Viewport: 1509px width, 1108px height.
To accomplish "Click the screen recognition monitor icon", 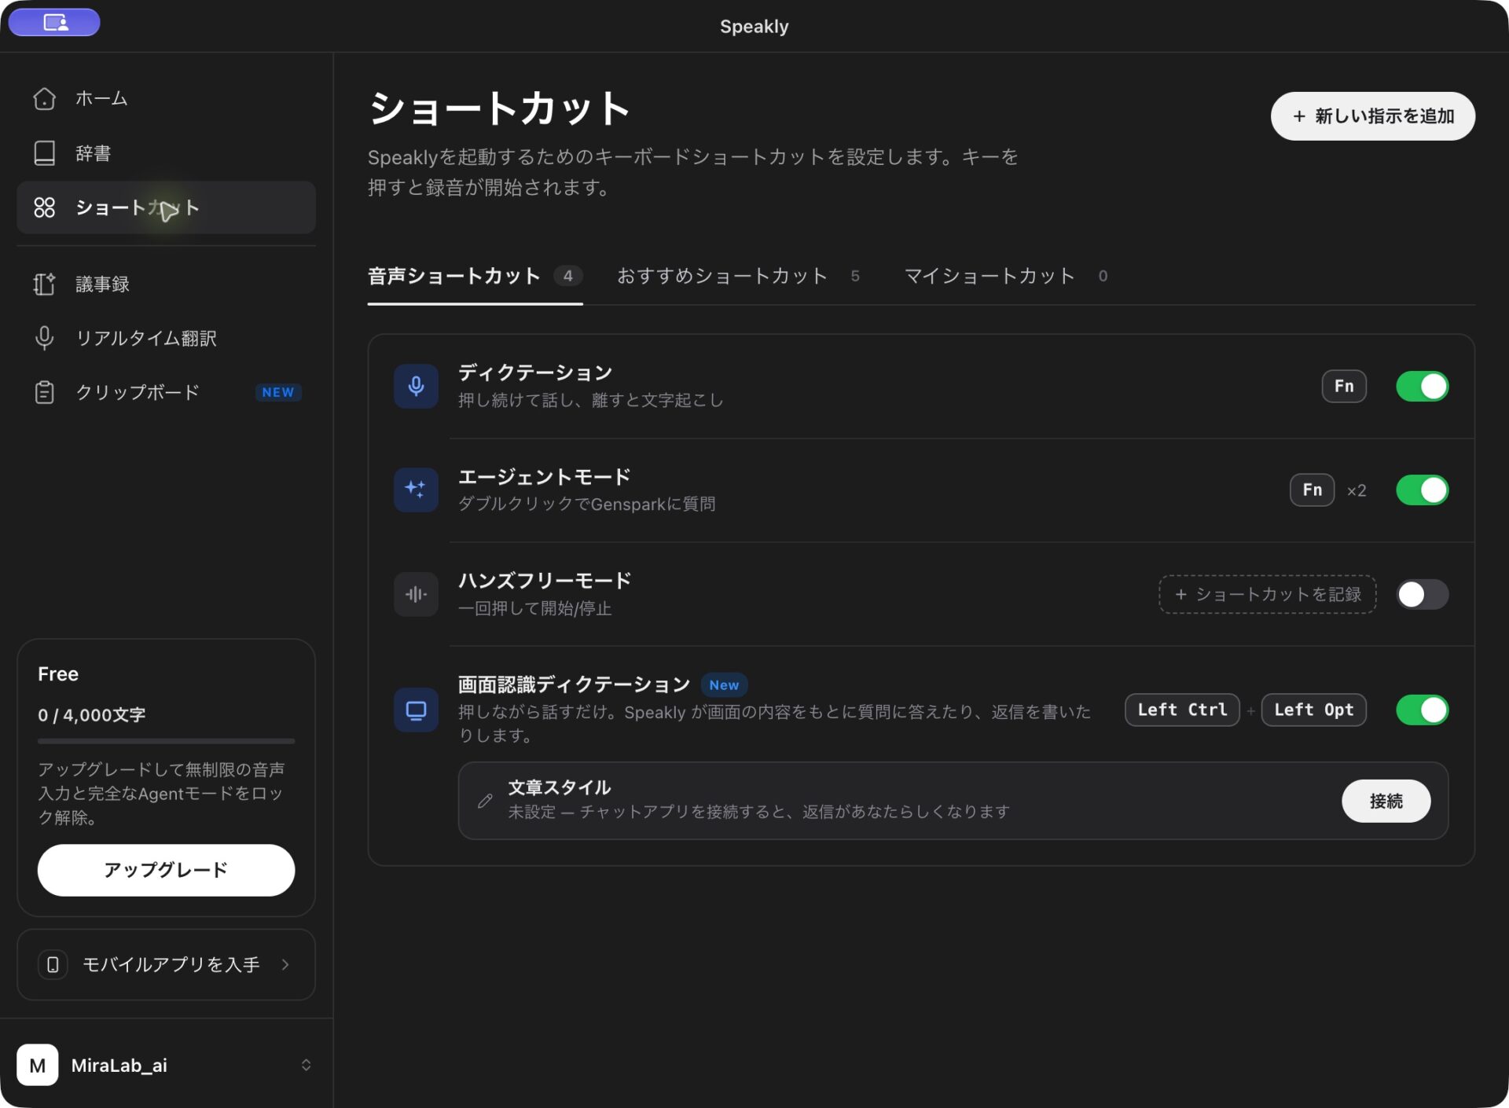I will pos(416,710).
